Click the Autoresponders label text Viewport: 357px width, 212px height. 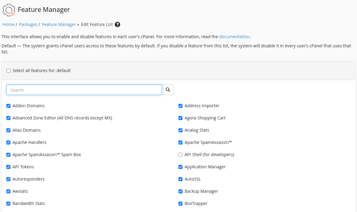tap(28, 179)
